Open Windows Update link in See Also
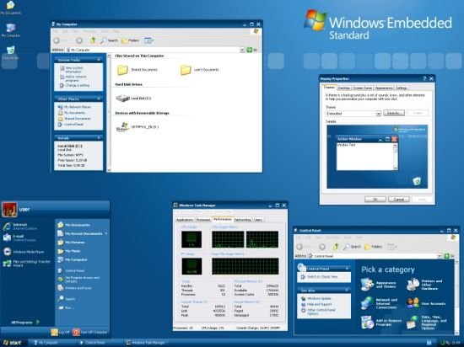464x347 pixels. (x=316, y=298)
